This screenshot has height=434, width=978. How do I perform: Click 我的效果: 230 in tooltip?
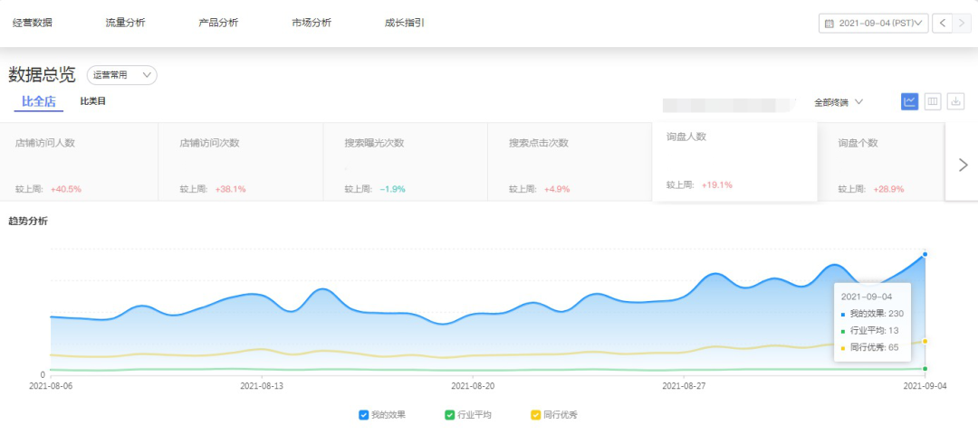[872, 313]
